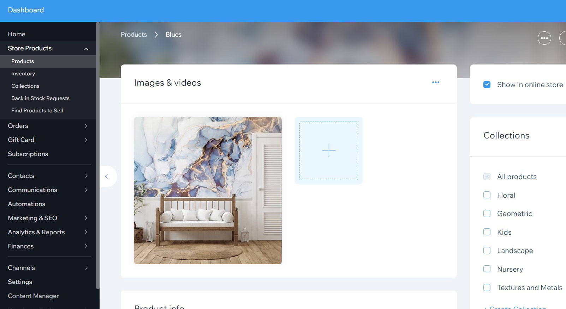Viewport: 566px width, 309px height.
Task: Click the Store Products sidebar label
Action: point(30,48)
